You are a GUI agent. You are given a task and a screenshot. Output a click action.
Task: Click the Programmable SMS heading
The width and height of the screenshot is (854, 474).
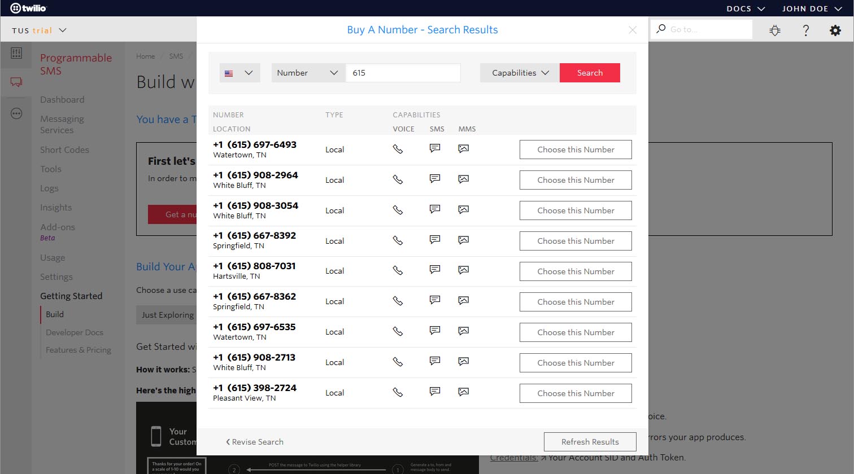click(76, 64)
